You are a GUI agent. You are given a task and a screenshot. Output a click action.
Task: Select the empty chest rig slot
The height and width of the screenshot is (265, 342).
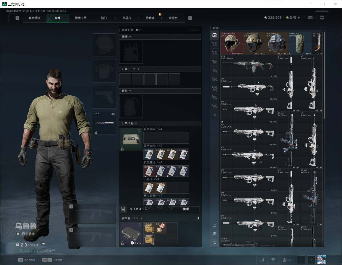tap(131, 52)
